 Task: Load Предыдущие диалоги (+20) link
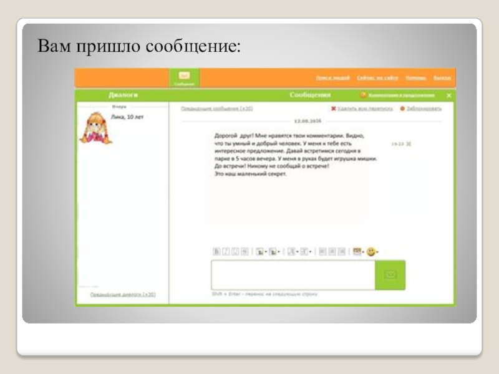coord(123,295)
